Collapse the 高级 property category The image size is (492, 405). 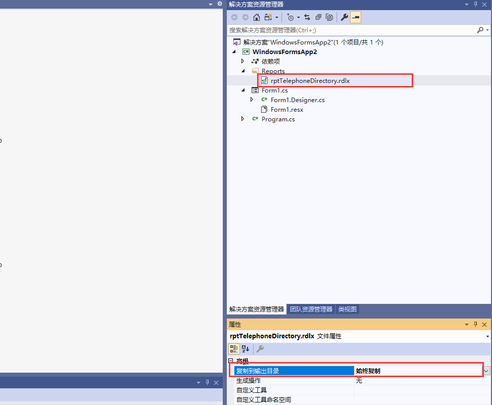[x=231, y=361]
